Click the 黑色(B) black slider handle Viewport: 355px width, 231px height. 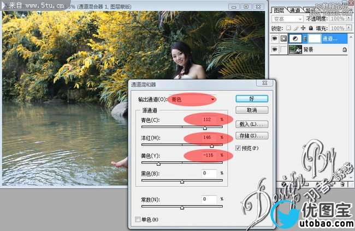click(182, 181)
